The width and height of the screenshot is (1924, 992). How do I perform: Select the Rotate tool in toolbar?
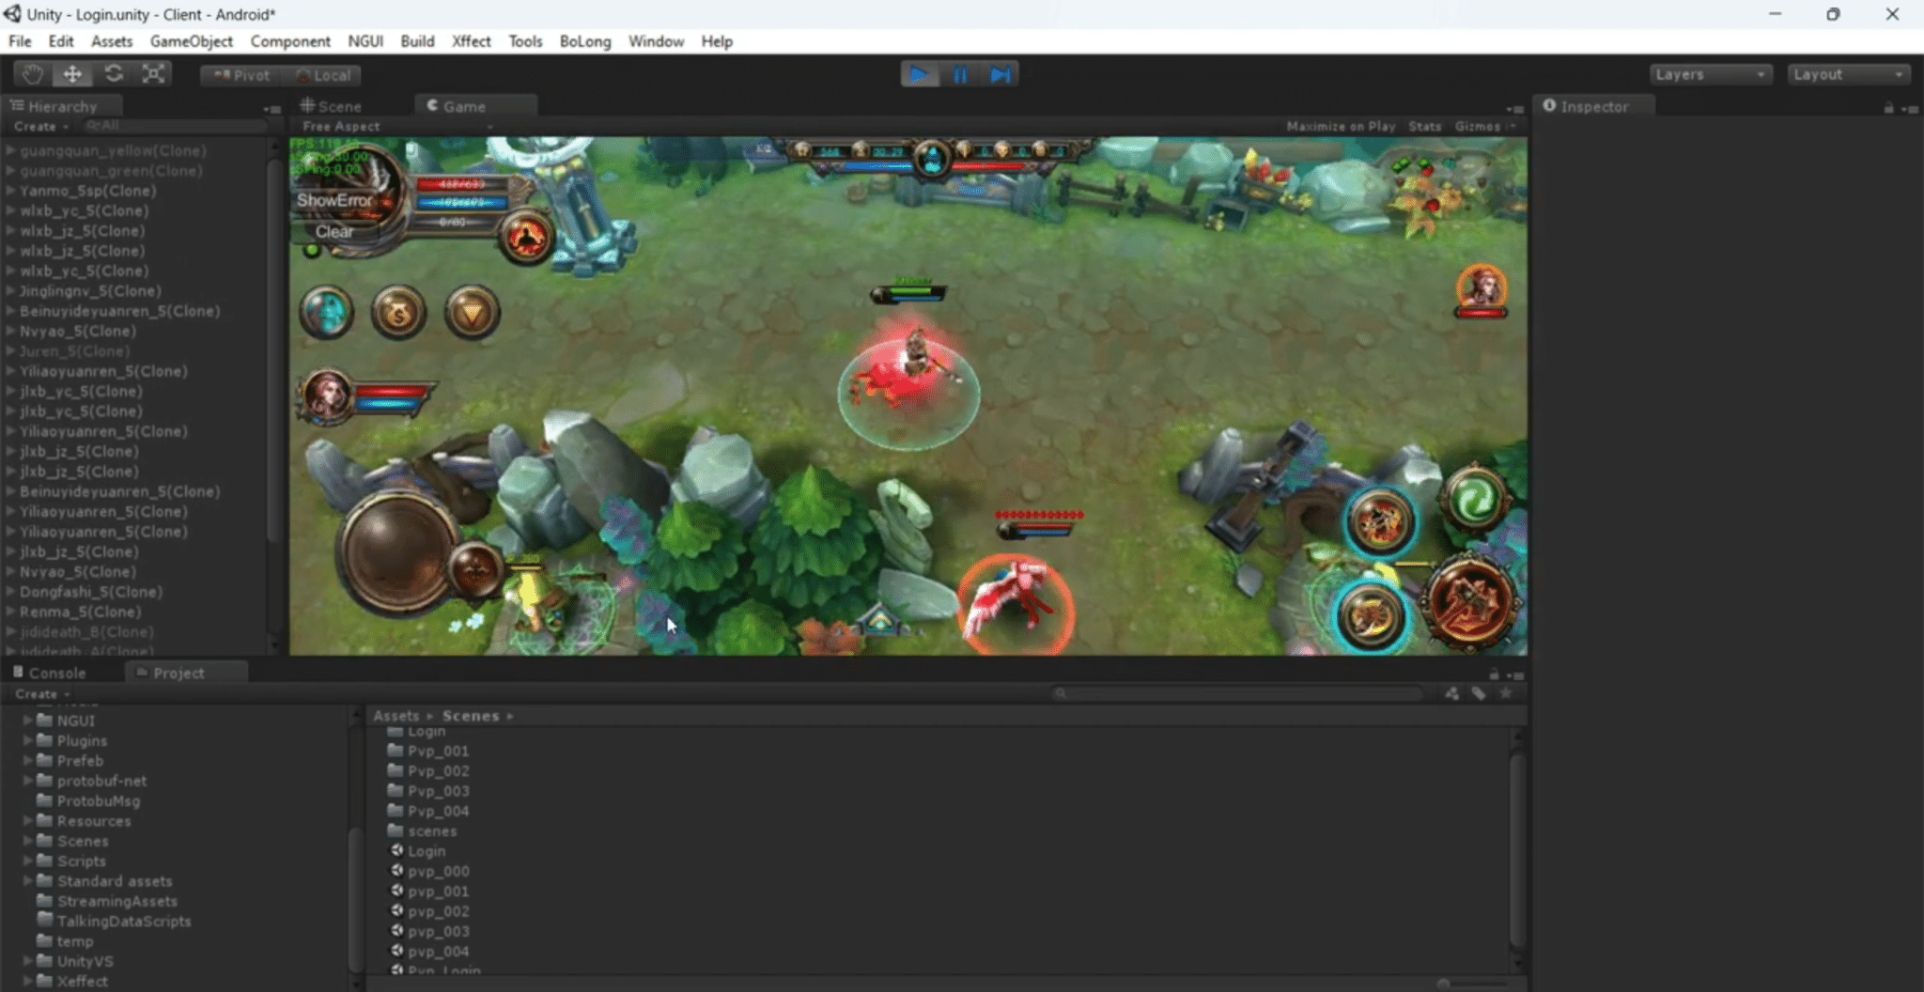point(114,74)
